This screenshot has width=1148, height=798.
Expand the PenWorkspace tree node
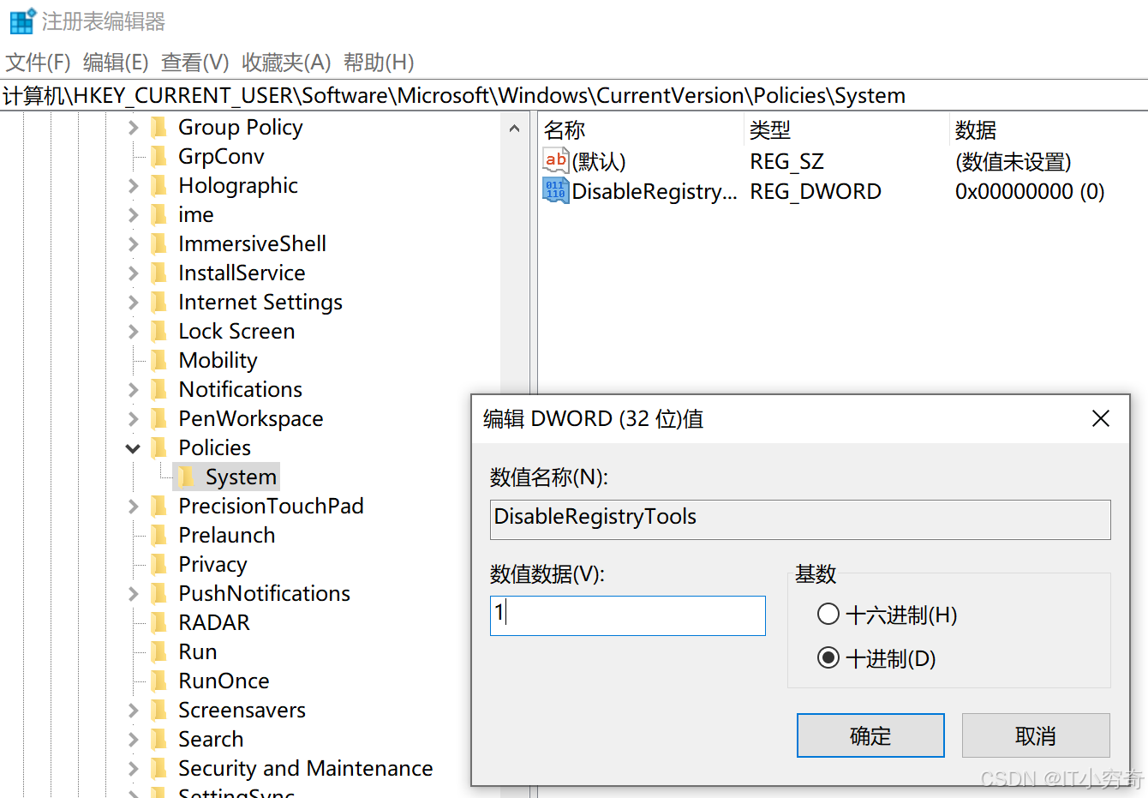click(x=133, y=419)
